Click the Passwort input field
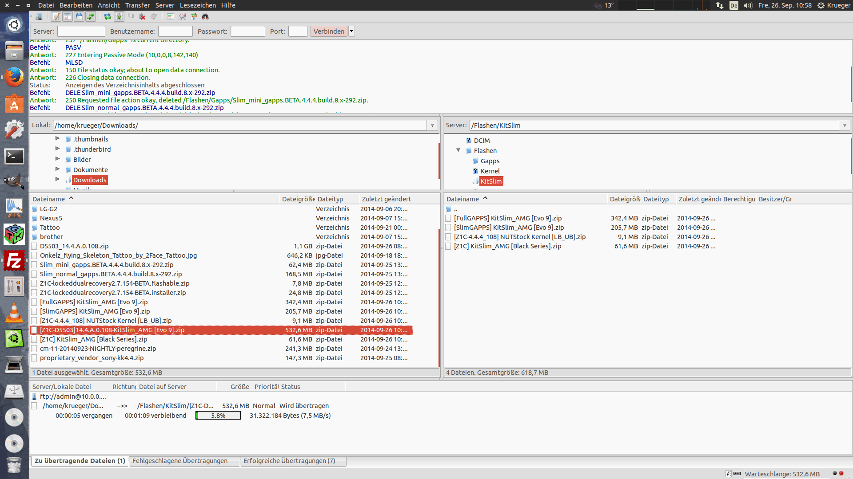This screenshot has width=853, height=479. pyautogui.click(x=248, y=31)
